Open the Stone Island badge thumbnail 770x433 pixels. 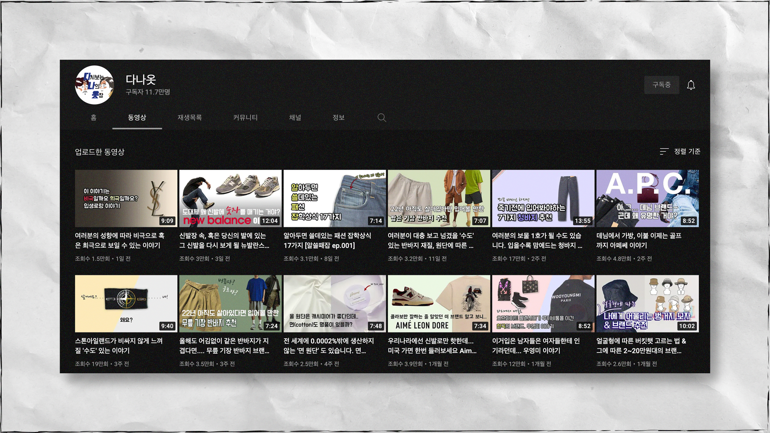[126, 304]
